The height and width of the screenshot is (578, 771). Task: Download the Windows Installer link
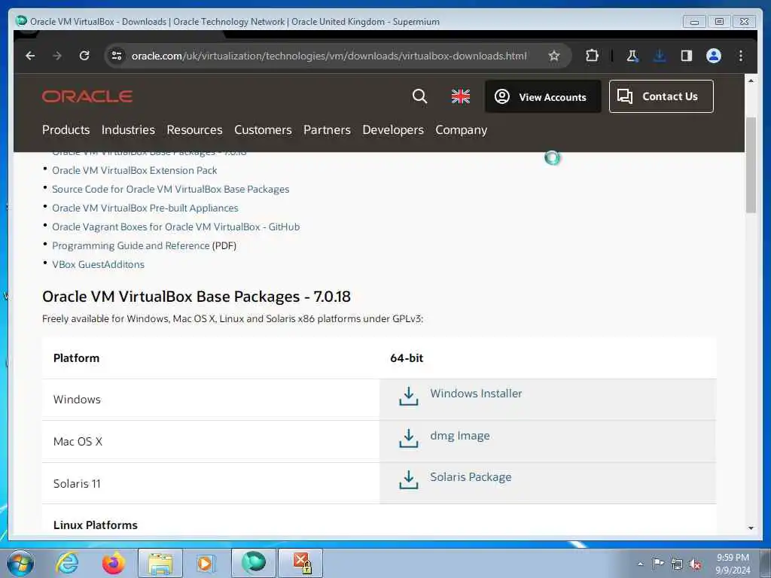[476, 393]
